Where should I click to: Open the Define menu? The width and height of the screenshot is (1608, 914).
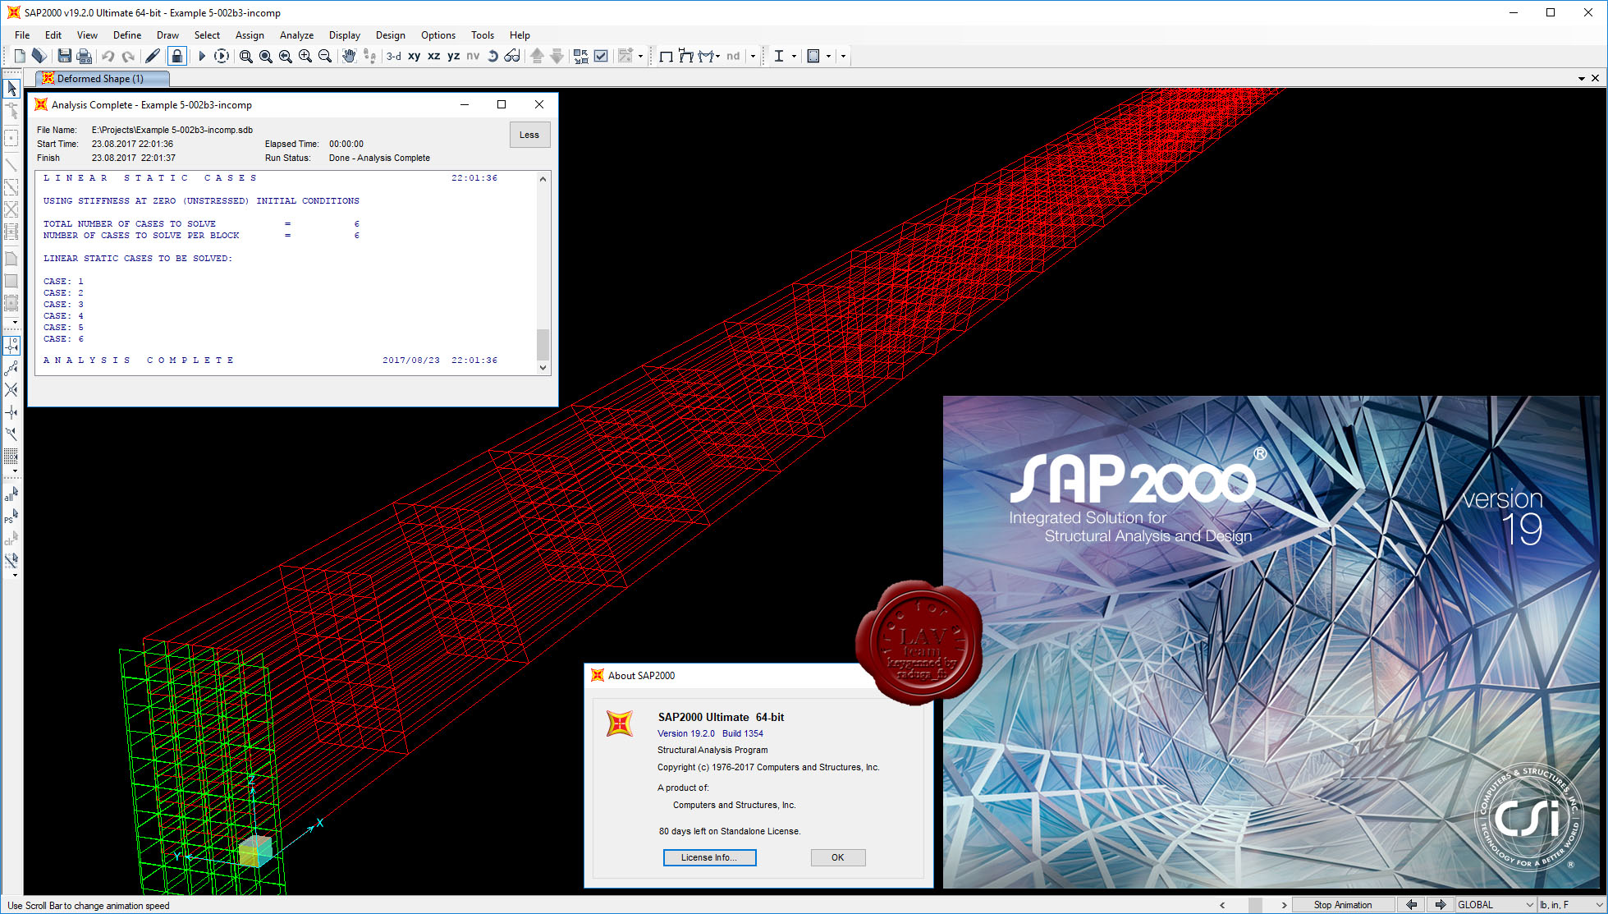pyautogui.click(x=127, y=34)
